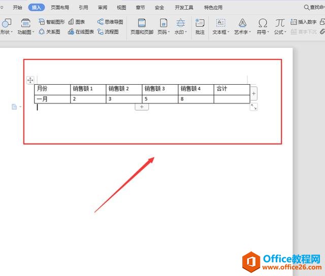
Task: Expand the 符号 dropdown arrow
Action: click(268, 32)
